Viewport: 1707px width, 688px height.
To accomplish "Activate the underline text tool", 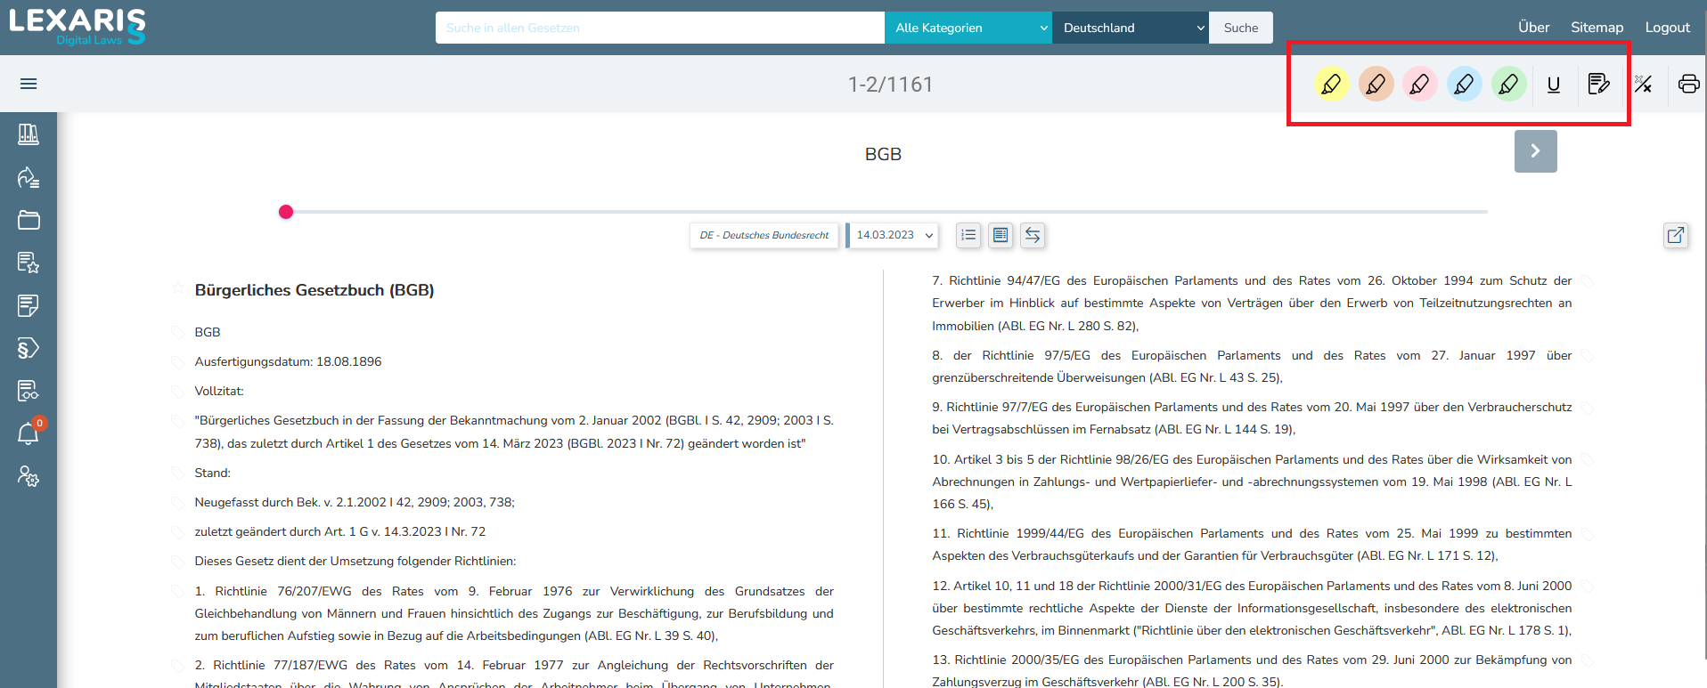I will coord(1554,85).
